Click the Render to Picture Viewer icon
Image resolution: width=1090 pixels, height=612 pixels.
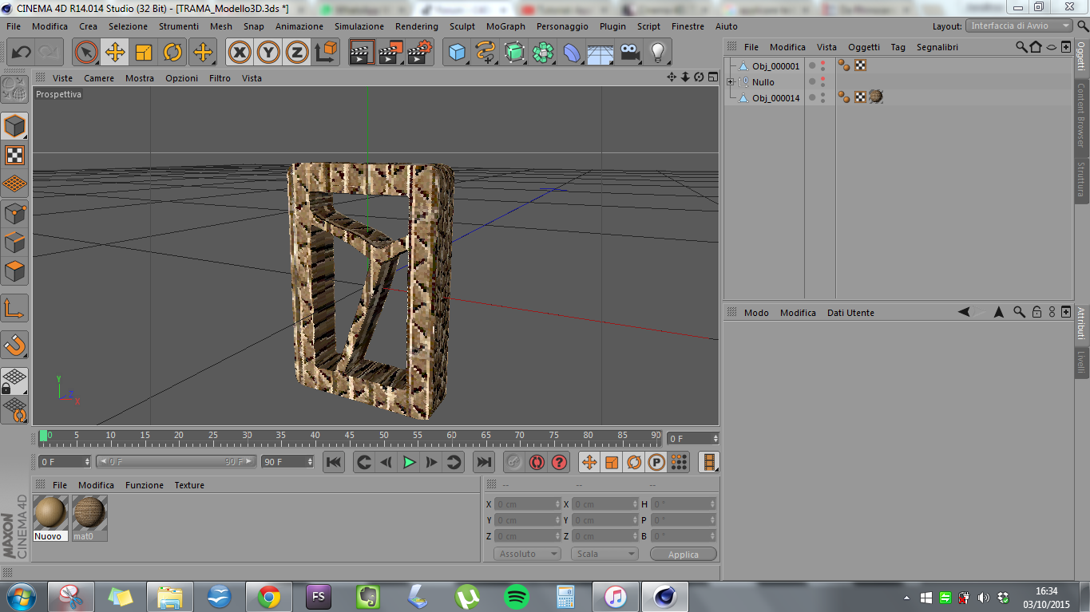tap(390, 53)
